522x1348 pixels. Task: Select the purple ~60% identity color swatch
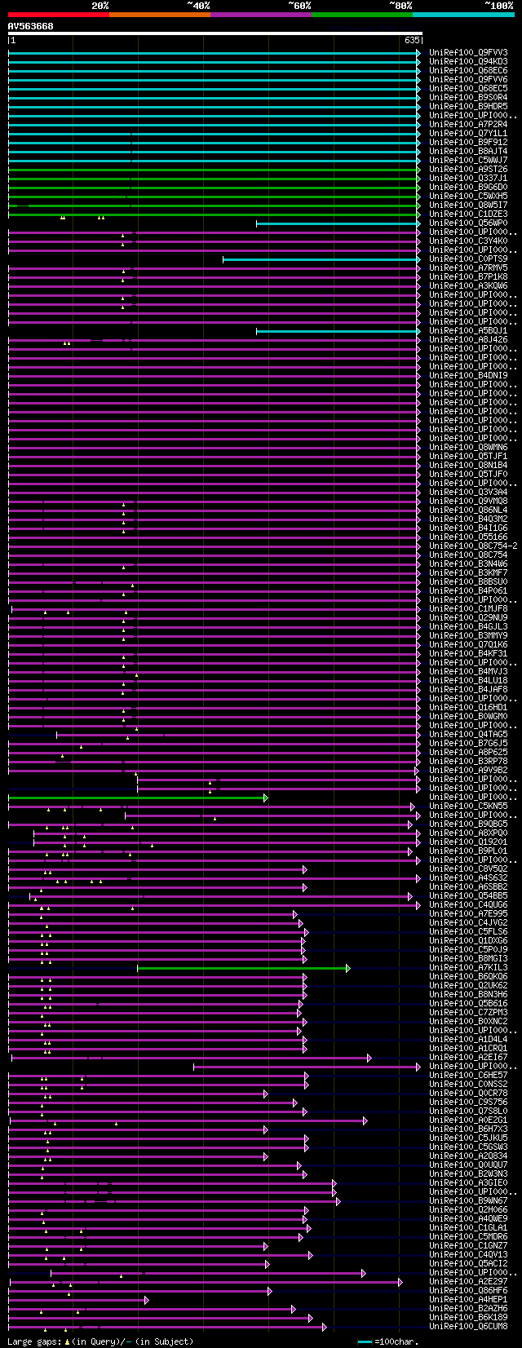pos(261,15)
